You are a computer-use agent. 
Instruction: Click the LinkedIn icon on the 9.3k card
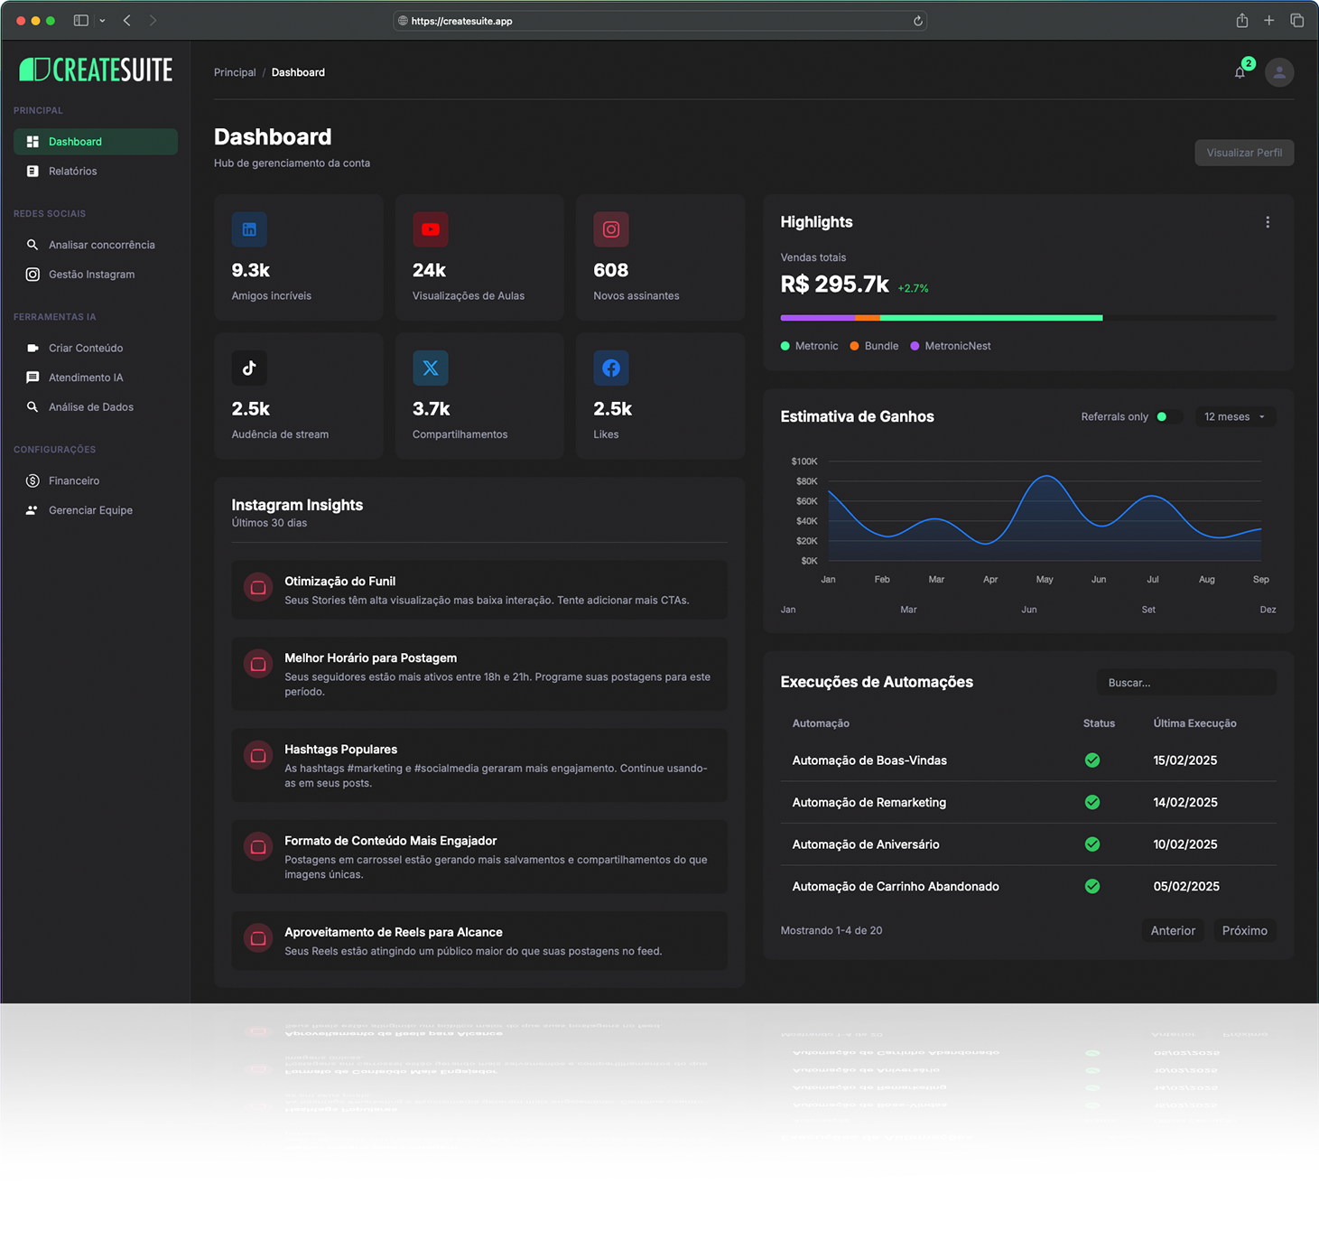point(249,229)
